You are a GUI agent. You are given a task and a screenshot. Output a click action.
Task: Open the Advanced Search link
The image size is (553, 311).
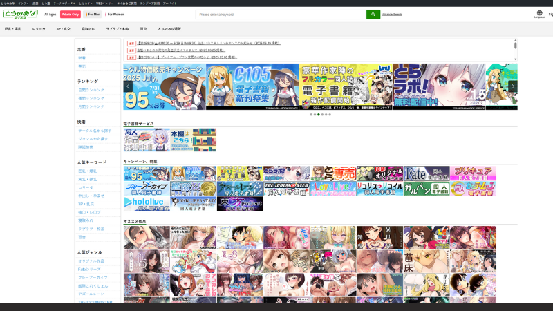click(392, 15)
